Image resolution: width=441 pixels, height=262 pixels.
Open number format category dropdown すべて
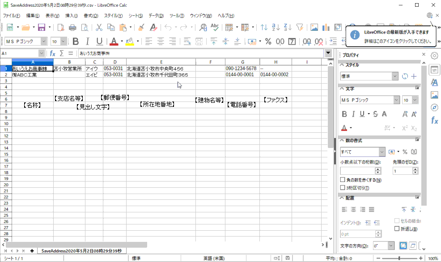pyautogui.click(x=382, y=152)
